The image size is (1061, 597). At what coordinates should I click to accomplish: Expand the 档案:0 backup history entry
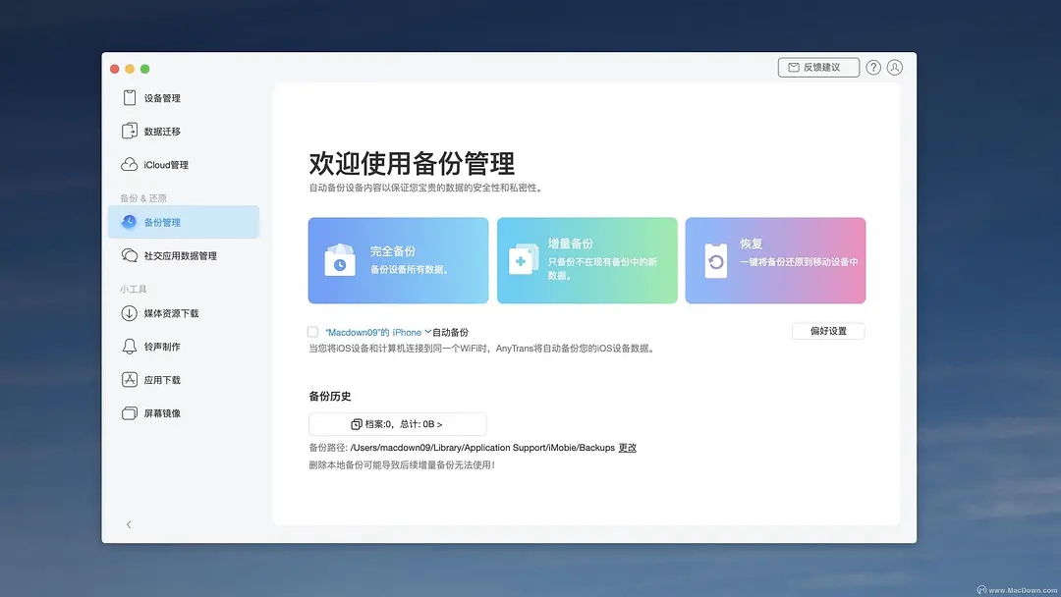(397, 423)
